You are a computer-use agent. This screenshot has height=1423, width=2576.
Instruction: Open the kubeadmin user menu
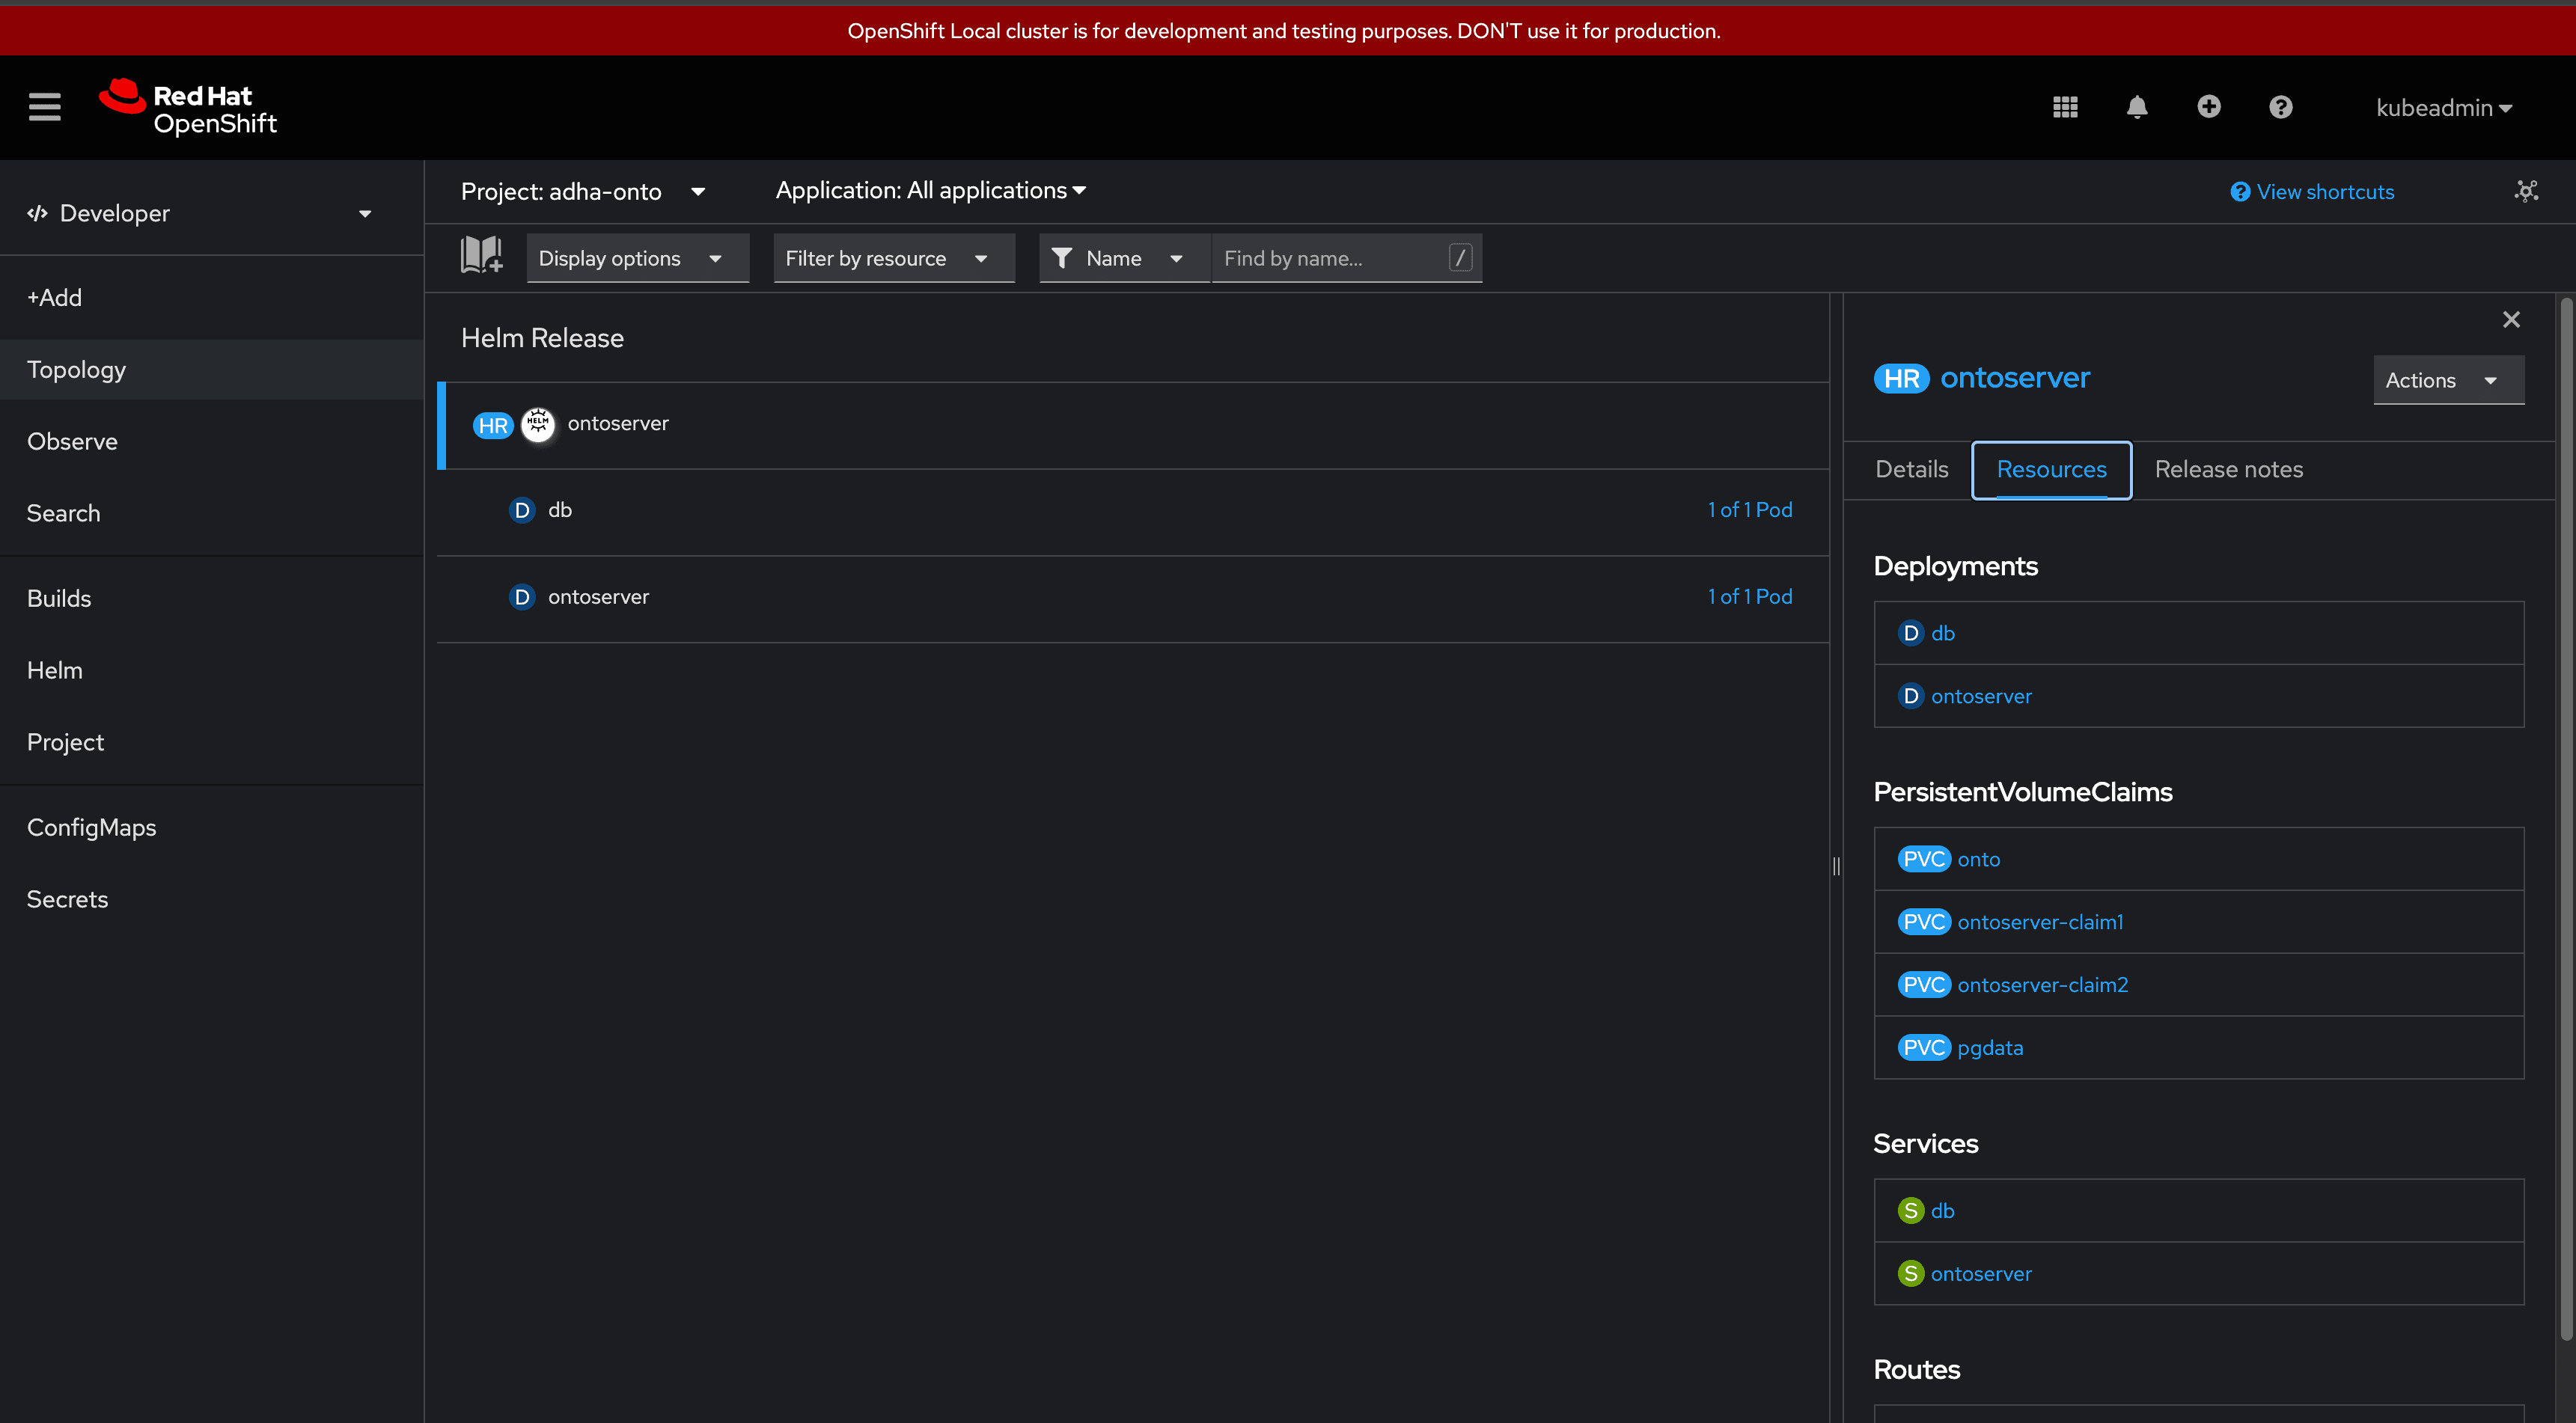click(x=2444, y=107)
